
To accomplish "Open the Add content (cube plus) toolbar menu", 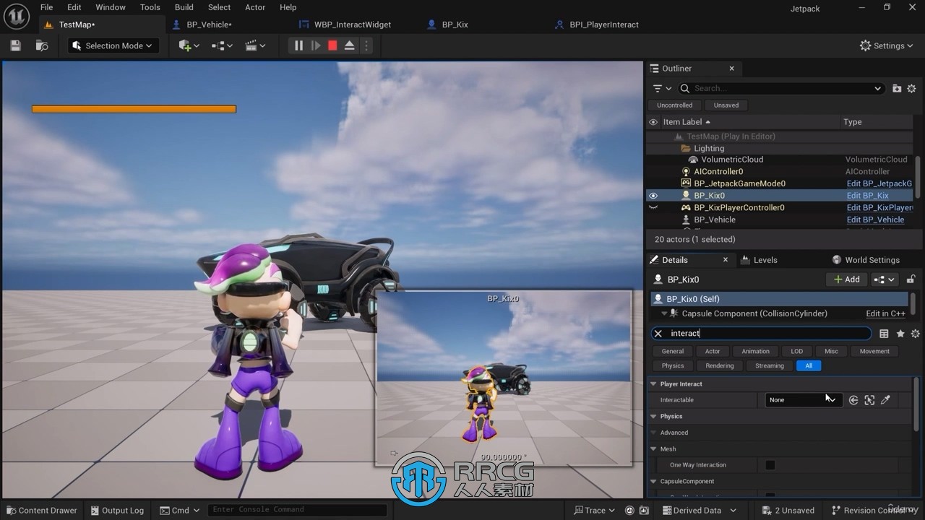I will pyautogui.click(x=189, y=45).
